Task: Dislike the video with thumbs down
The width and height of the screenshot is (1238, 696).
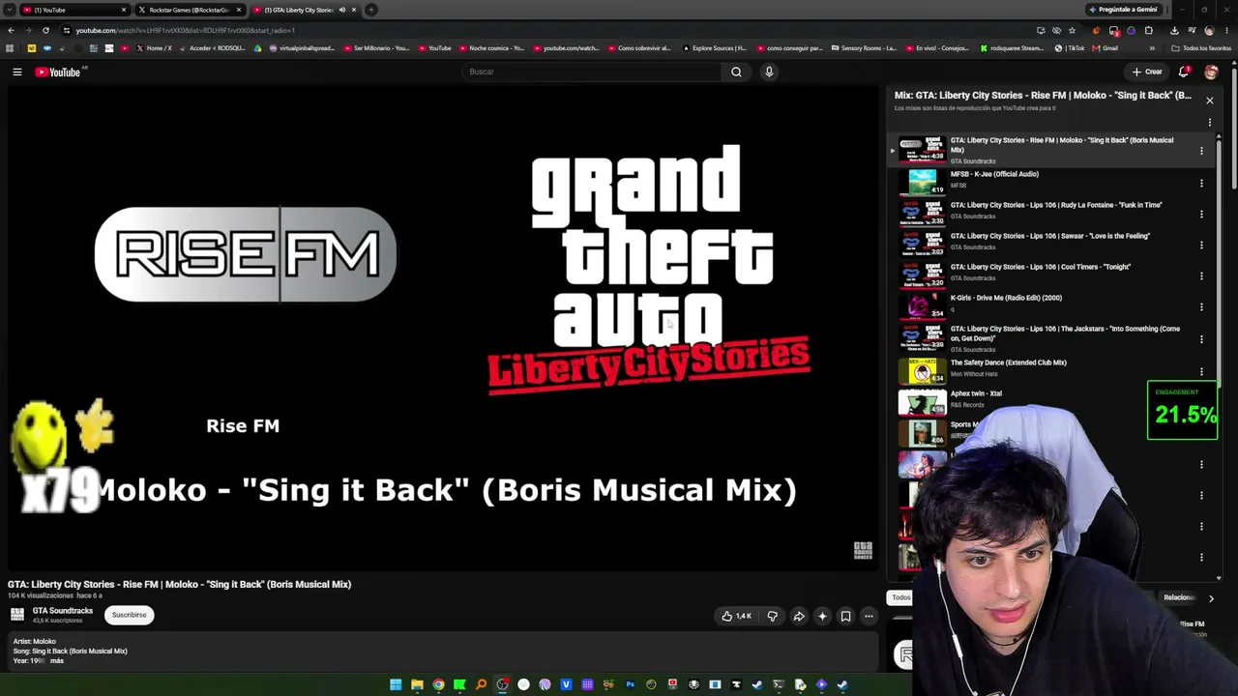Action: point(772,616)
